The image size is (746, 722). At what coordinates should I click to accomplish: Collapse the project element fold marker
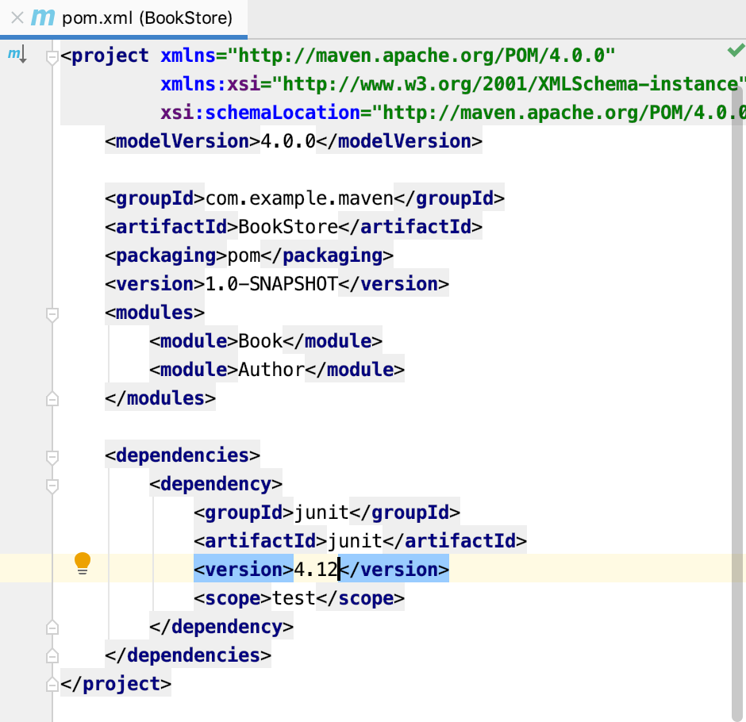(52, 57)
